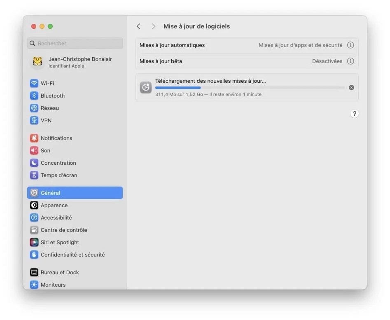Screen dimensions: 390x320
Task: Click the VPN icon in sidebar
Action: click(34, 120)
